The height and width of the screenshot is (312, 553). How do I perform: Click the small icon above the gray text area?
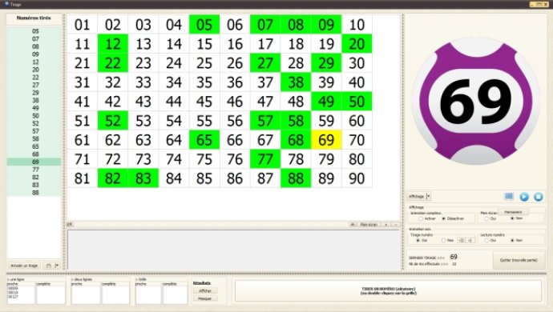click(70, 224)
